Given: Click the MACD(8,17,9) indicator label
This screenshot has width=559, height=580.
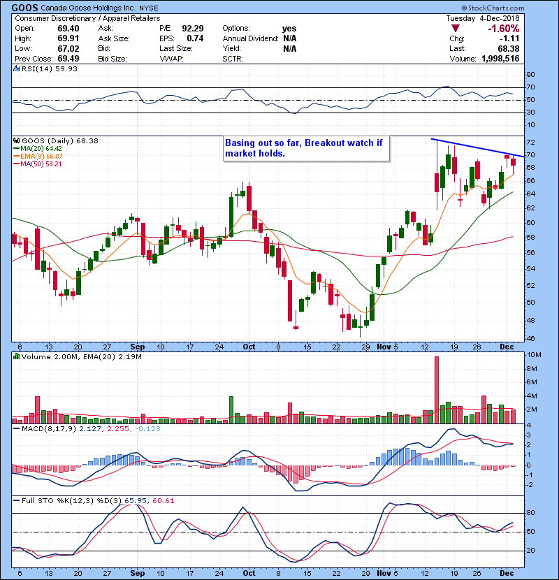Looking at the screenshot, I should (49, 429).
